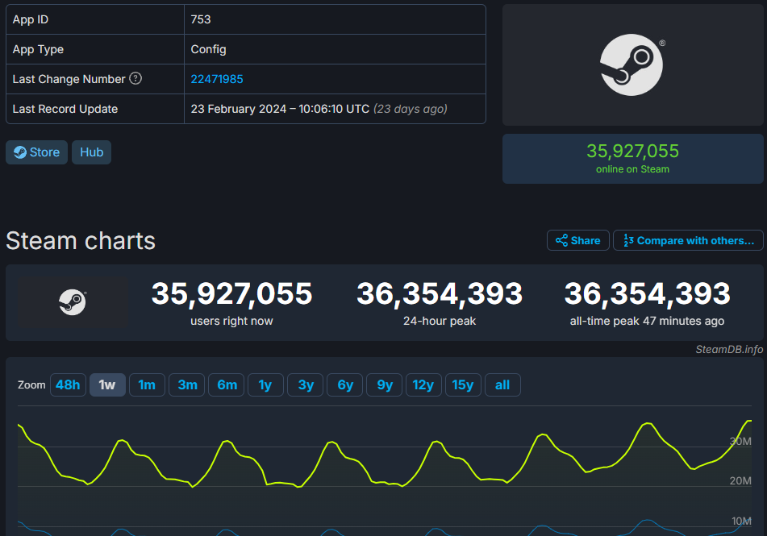Click the SteamDB.info credit text
Image resolution: width=767 pixels, height=536 pixels.
point(729,349)
